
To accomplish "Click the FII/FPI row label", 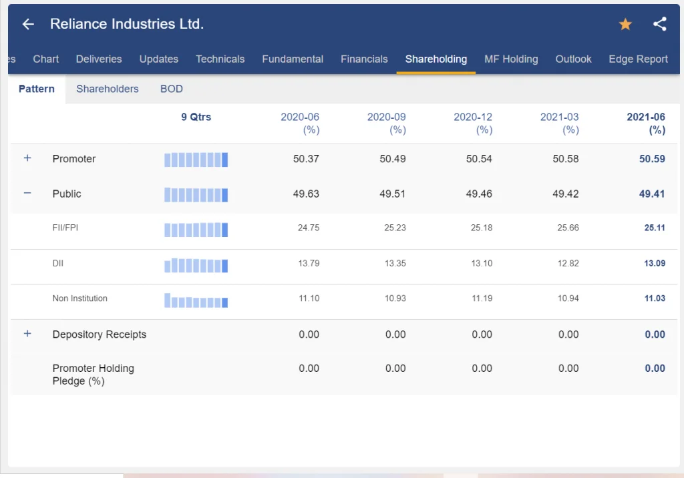I will coord(65,228).
